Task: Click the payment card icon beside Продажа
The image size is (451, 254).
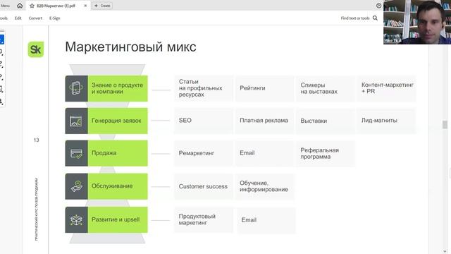Action: [76, 153]
